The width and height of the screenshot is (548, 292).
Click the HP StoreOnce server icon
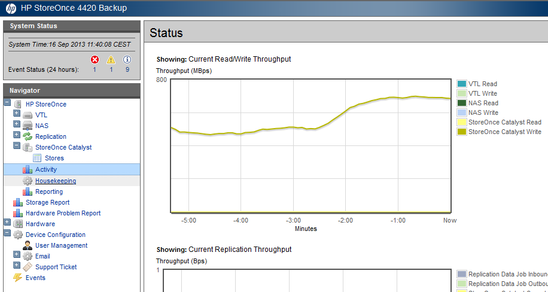18,104
